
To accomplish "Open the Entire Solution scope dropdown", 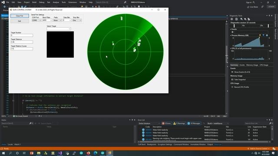I will (x=149, y=123).
